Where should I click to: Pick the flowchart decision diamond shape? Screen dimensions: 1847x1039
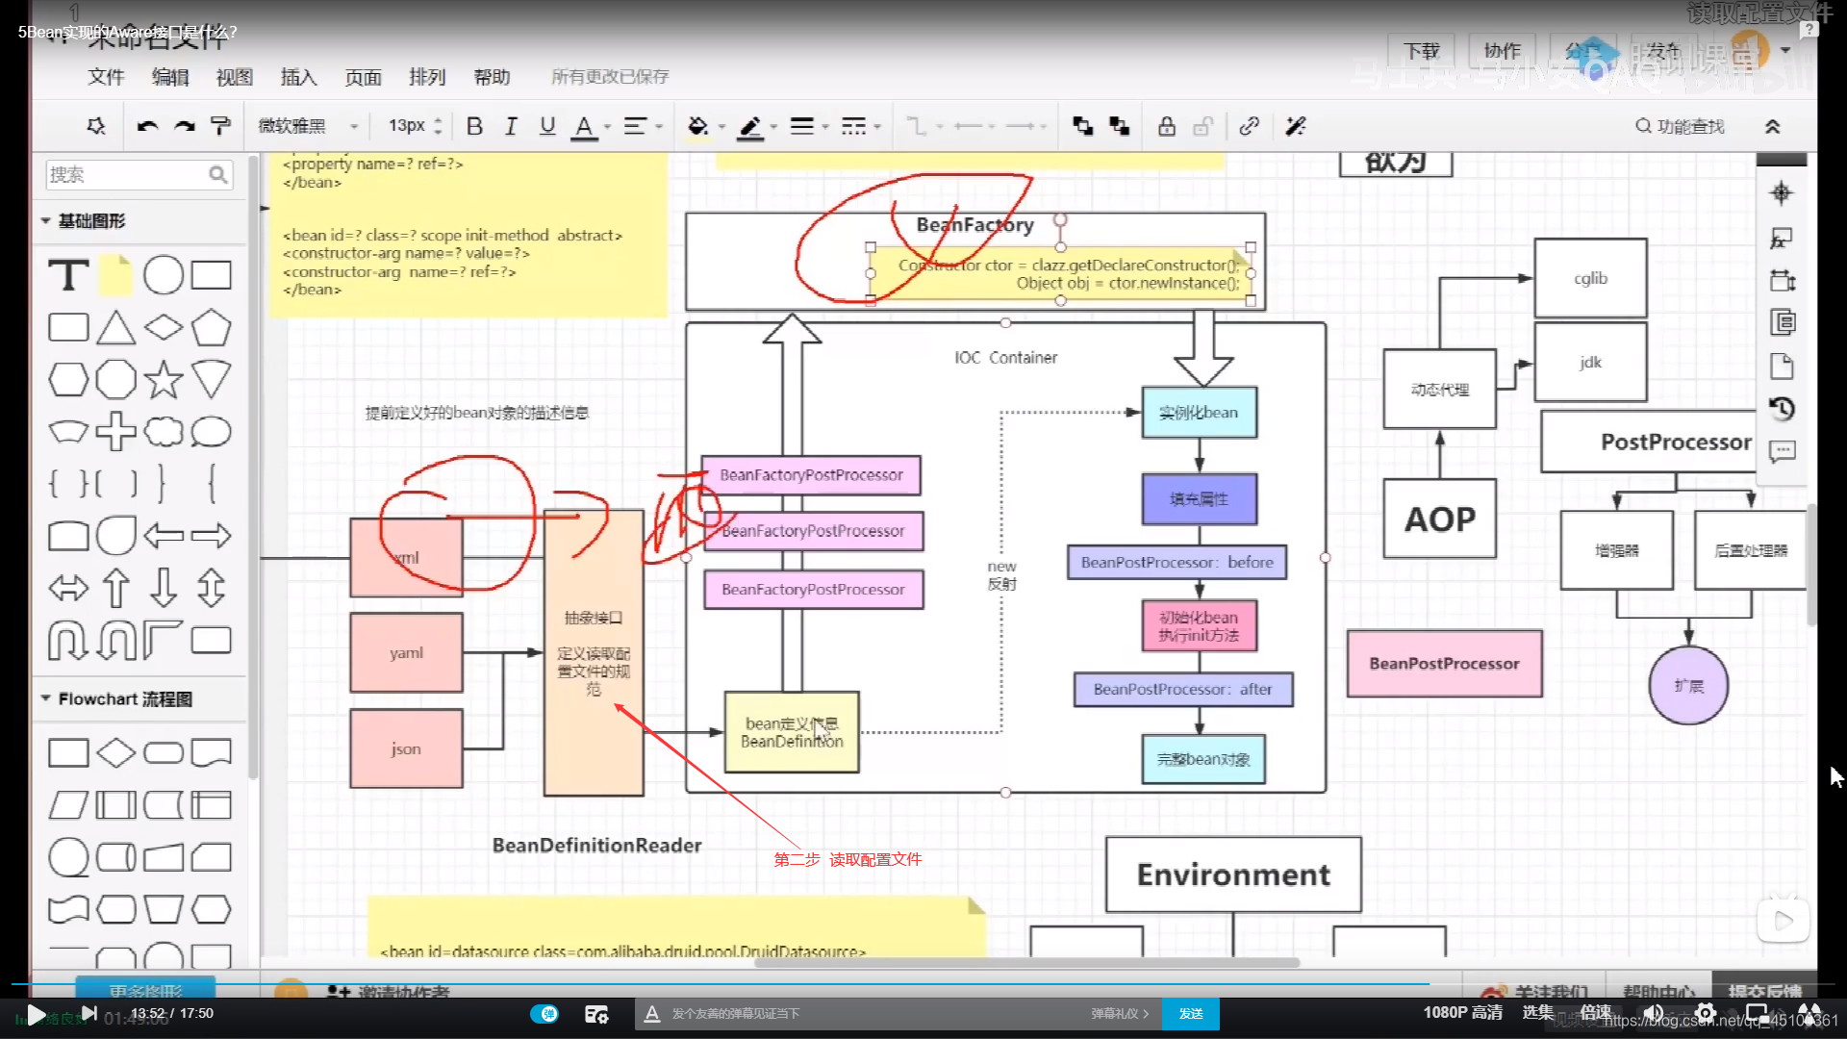[x=115, y=752]
